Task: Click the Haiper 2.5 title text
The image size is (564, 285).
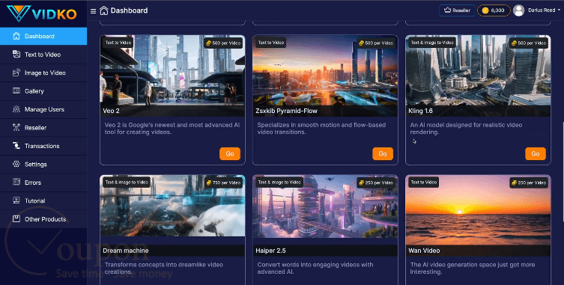Action: pyautogui.click(x=270, y=251)
